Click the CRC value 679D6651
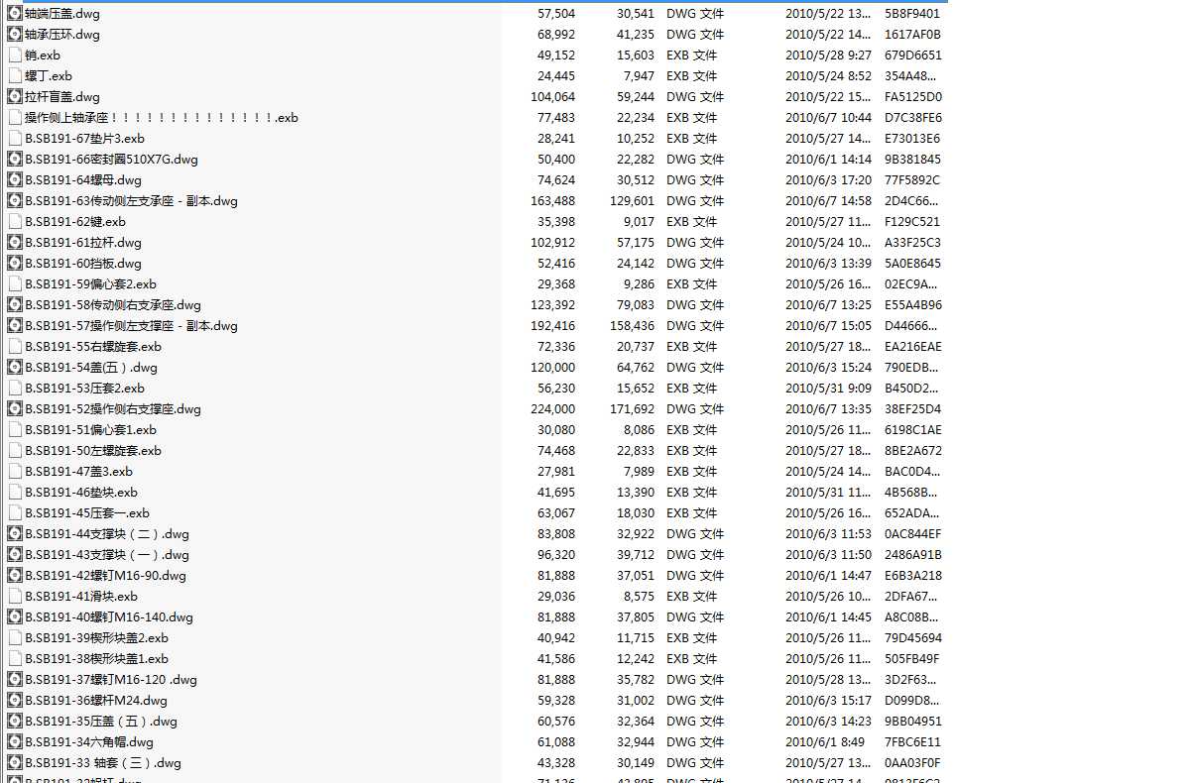 click(912, 56)
